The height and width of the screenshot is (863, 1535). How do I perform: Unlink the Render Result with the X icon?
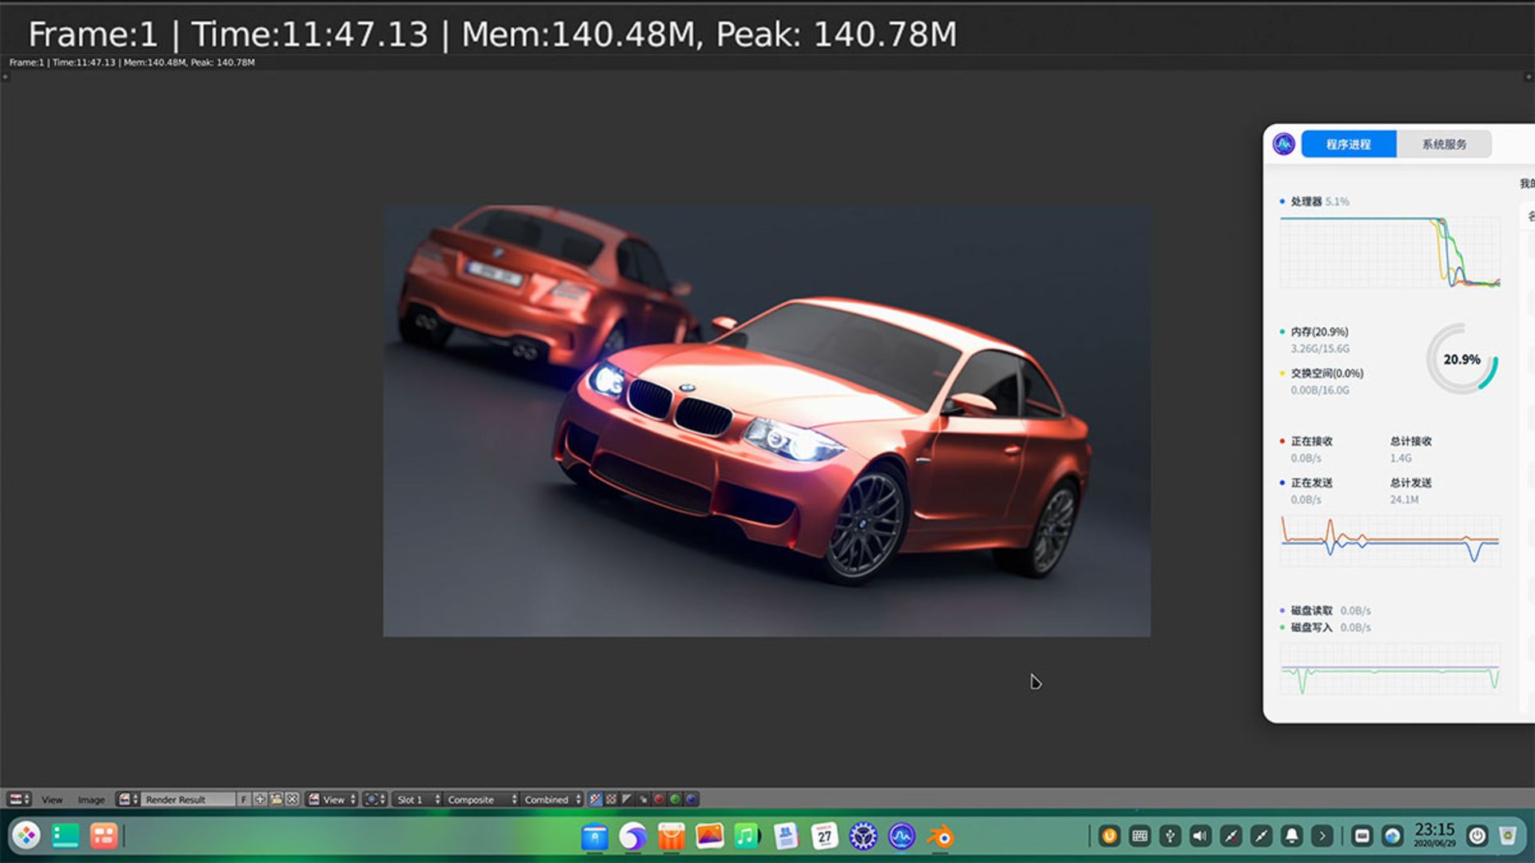click(x=293, y=799)
